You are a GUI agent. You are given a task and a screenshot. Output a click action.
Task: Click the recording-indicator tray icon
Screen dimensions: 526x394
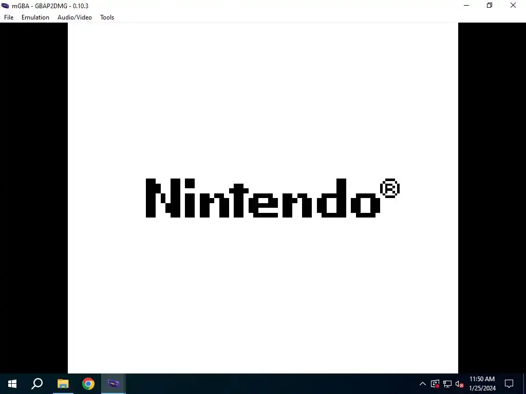(x=435, y=384)
